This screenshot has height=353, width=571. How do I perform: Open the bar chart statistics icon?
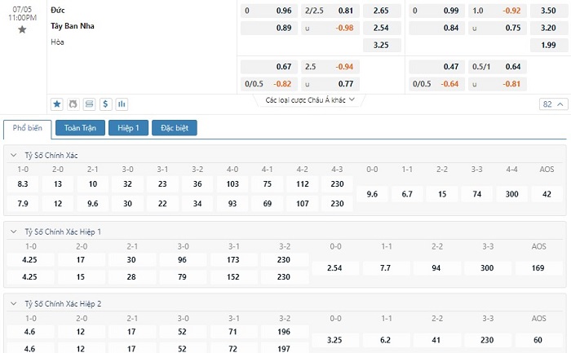(122, 104)
